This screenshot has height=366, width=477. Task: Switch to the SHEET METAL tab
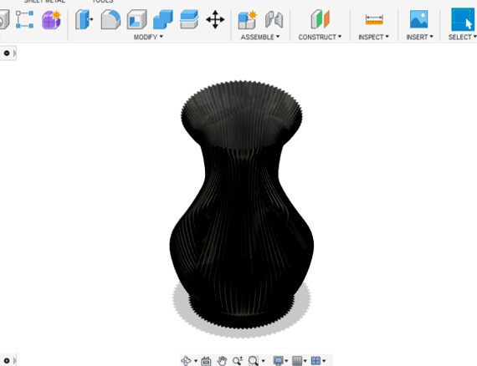pyautogui.click(x=44, y=1)
